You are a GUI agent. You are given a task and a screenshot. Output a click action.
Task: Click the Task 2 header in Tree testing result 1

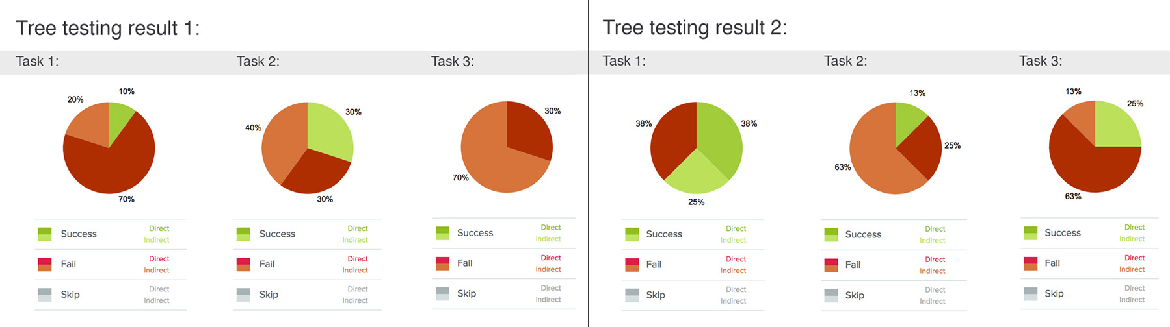pos(258,62)
